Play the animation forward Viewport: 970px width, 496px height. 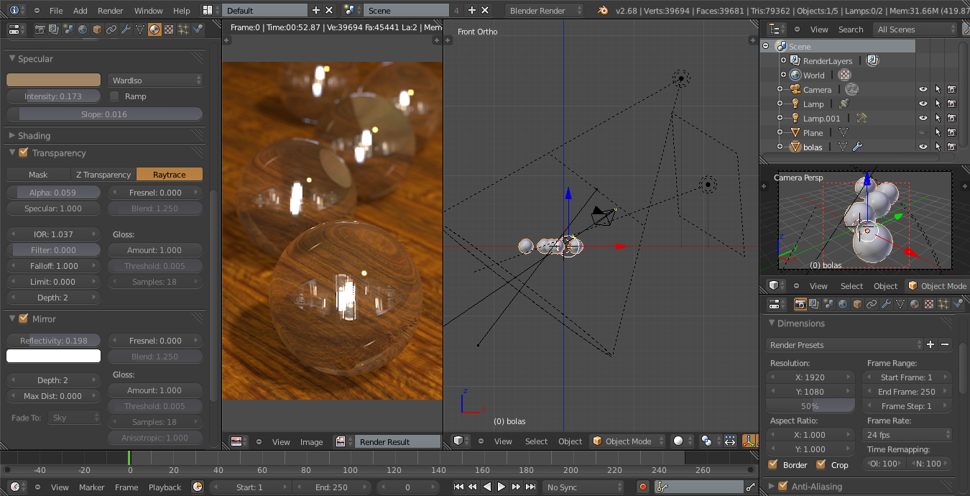point(502,487)
